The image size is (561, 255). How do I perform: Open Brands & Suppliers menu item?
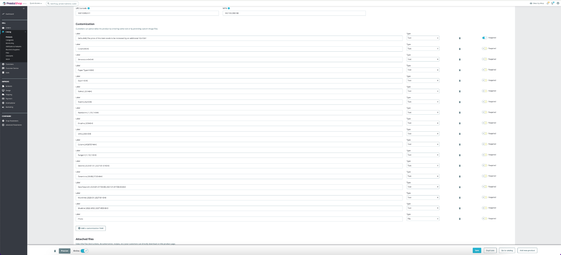tap(13, 50)
